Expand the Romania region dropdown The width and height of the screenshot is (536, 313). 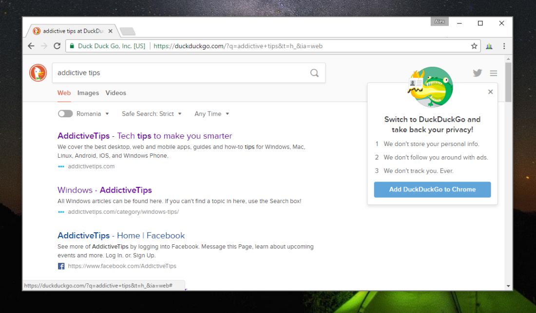pyautogui.click(x=93, y=113)
